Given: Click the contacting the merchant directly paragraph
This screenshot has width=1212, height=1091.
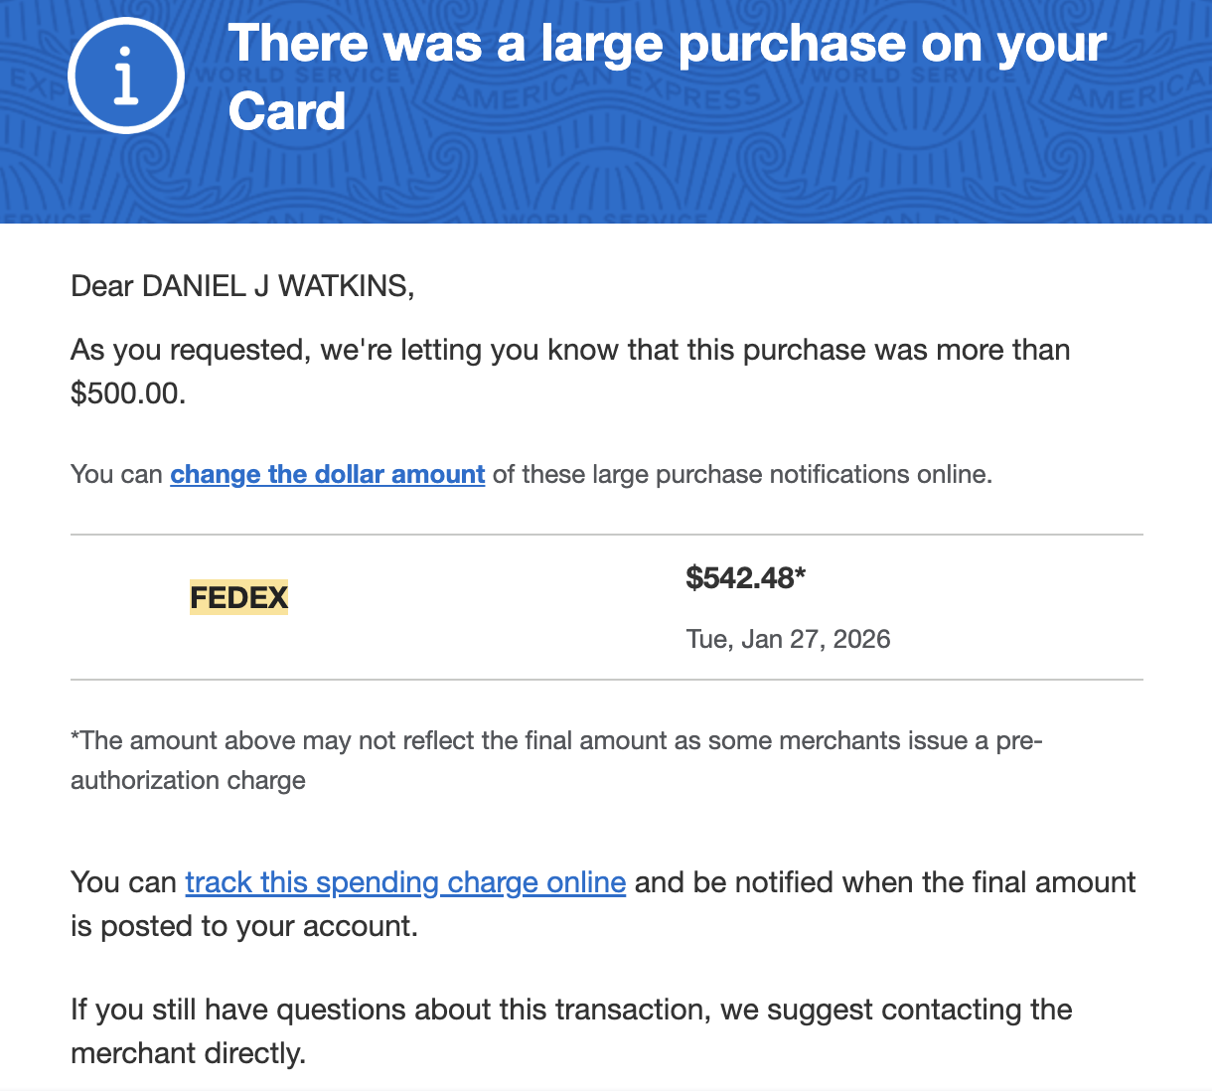Looking at the screenshot, I should (x=571, y=1031).
